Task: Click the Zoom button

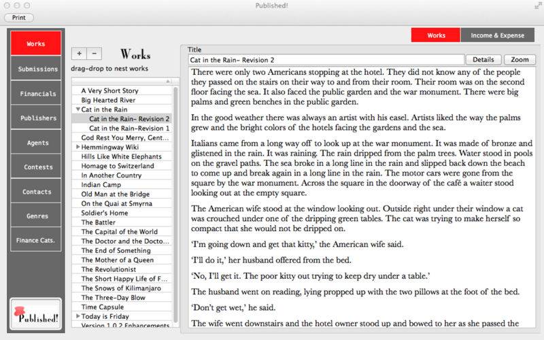Action: pyautogui.click(x=520, y=60)
